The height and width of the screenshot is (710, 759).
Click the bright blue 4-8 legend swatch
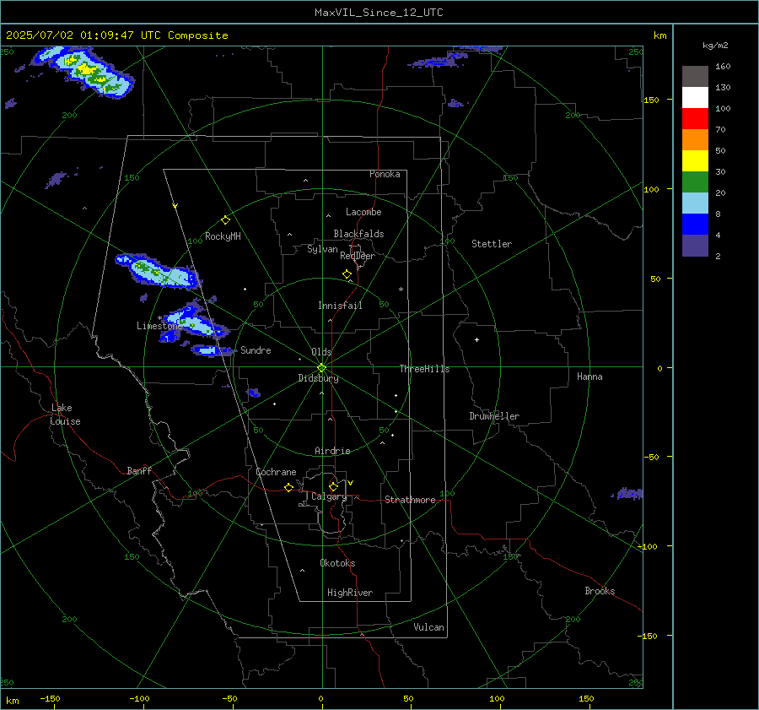(x=695, y=224)
